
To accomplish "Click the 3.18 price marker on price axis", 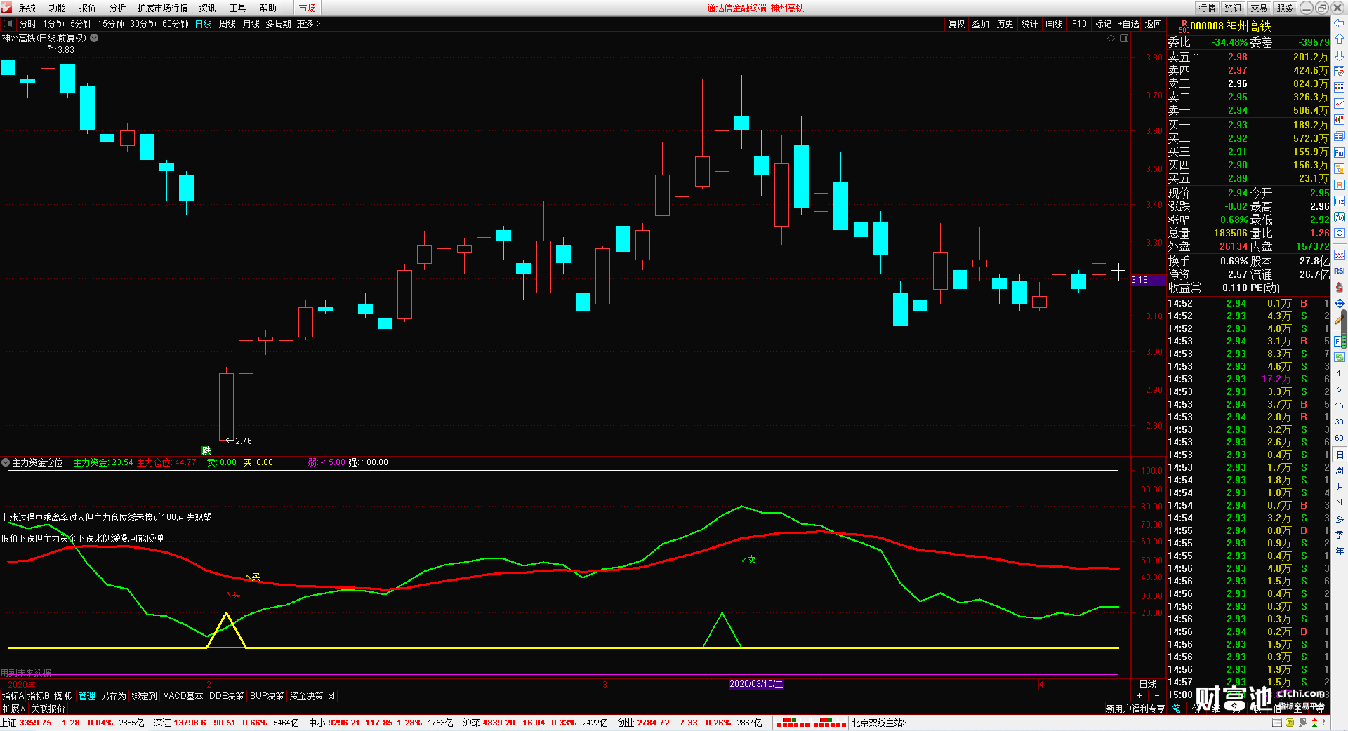I will tap(1149, 280).
